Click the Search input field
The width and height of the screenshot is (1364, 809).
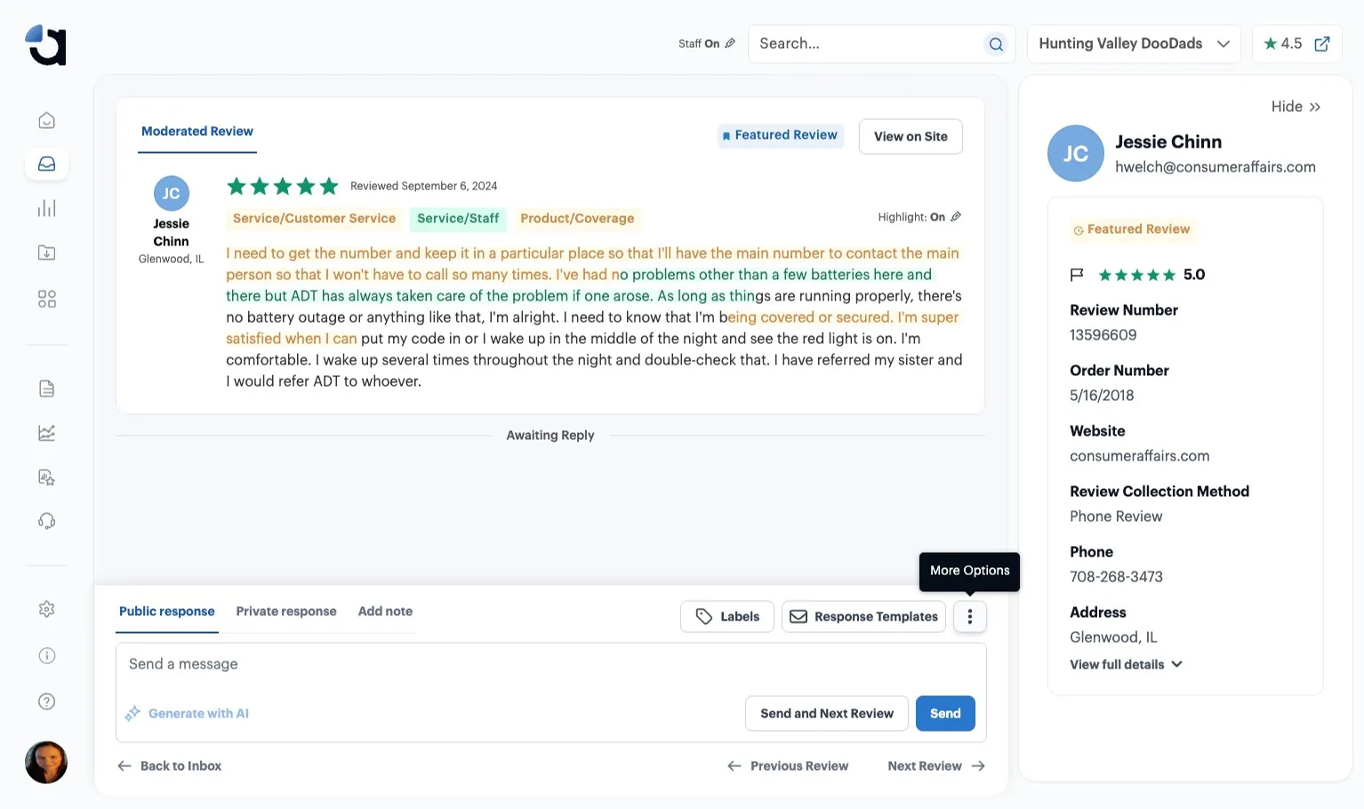tap(868, 44)
